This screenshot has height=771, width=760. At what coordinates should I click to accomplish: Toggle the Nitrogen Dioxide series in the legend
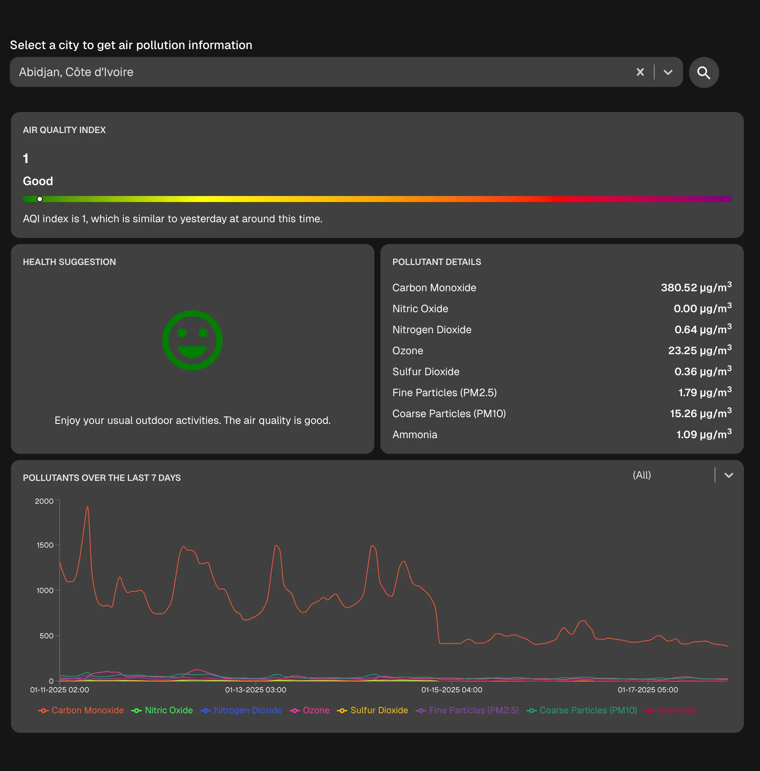pos(205,710)
